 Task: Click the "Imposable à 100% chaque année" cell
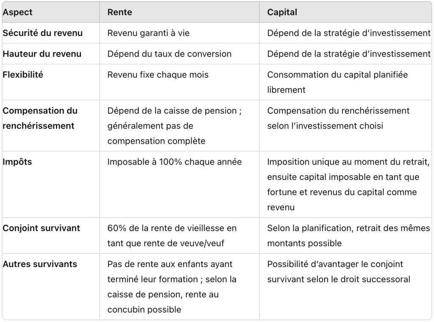coord(174,162)
